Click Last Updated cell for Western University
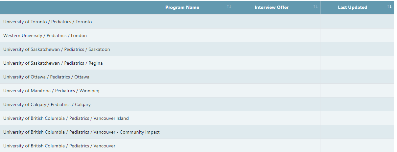Screen dimensions: 397x152 [x=357, y=35]
